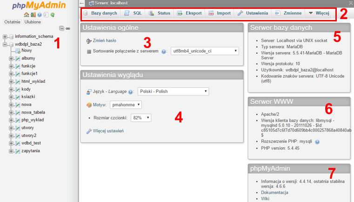
Task: Collapse the wdbdpl_baza2 database node
Action: coord(5,45)
